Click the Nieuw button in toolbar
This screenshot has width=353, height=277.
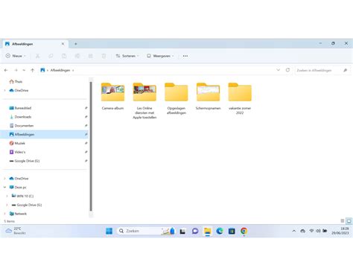[16, 56]
